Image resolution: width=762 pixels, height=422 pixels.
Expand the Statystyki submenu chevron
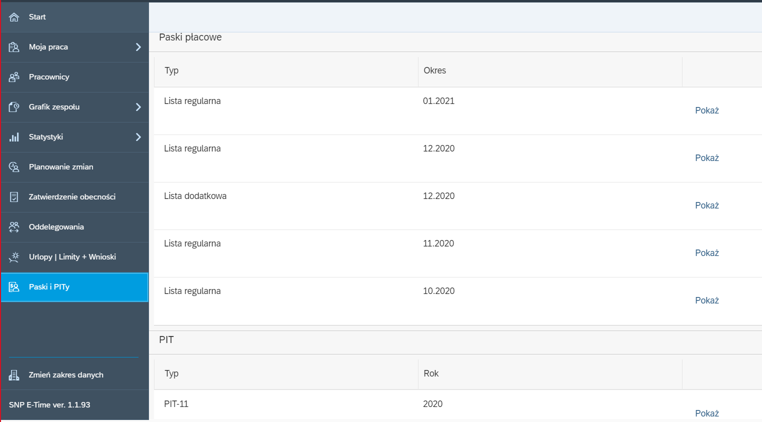click(x=138, y=137)
